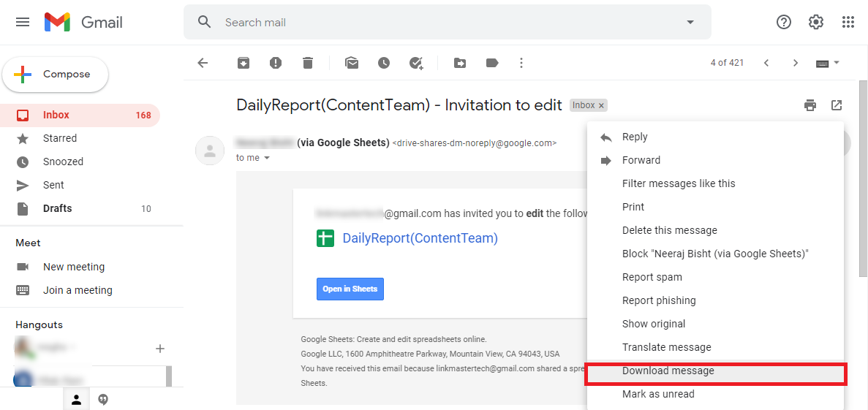Open the Inbox folder

pos(80,115)
